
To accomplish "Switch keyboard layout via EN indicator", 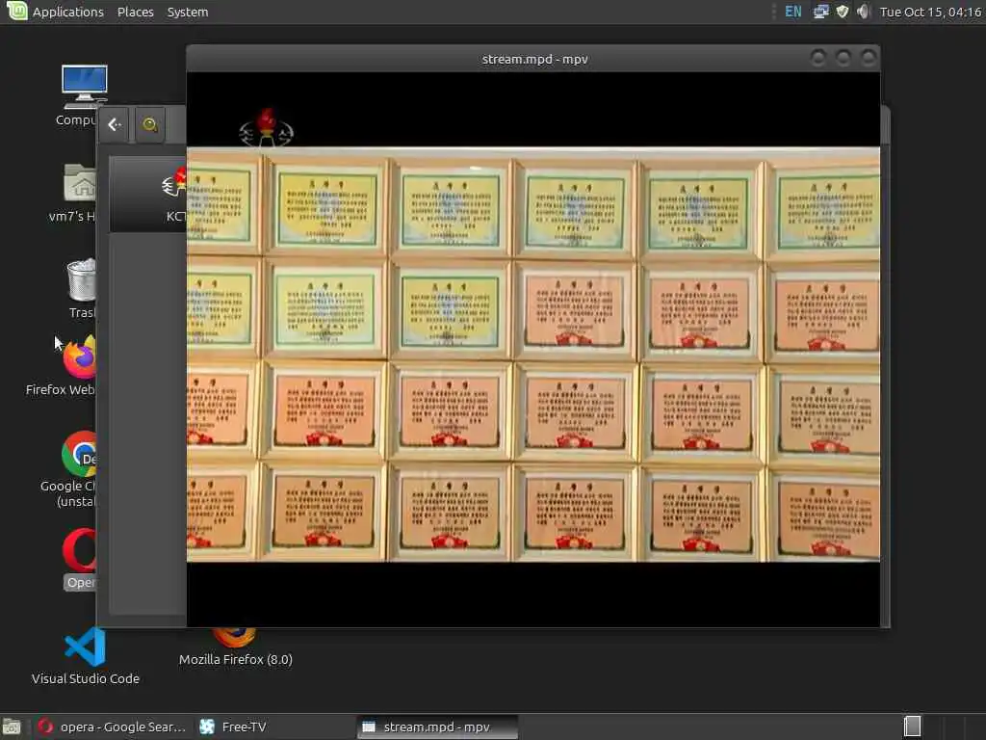I will pyautogui.click(x=793, y=12).
